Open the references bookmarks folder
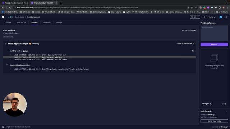This screenshot has width=230, height=129. tap(25, 12)
